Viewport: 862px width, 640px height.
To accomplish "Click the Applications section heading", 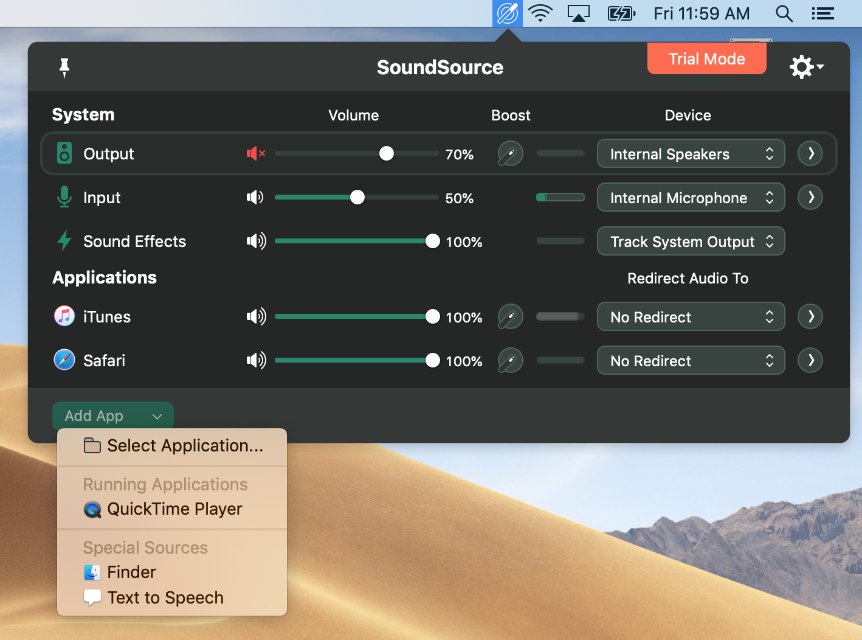I will pos(105,278).
